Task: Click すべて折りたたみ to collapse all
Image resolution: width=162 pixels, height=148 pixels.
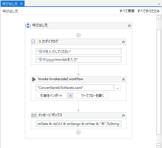Action: click(x=149, y=11)
